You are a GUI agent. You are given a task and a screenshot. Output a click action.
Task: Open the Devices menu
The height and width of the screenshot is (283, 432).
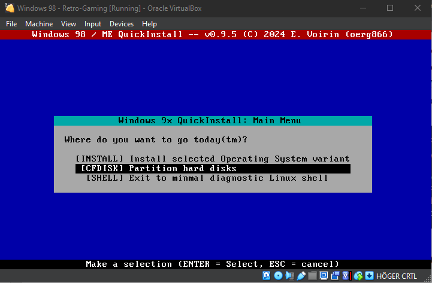pyautogui.click(x=122, y=24)
